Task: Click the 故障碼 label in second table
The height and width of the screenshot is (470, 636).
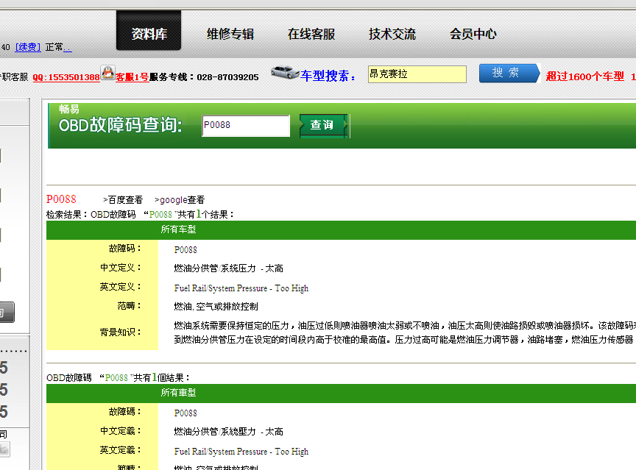Action: click(x=125, y=412)
